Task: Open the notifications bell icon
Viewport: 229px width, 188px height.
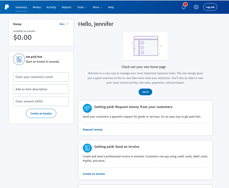Action: (x=183, y=7)
